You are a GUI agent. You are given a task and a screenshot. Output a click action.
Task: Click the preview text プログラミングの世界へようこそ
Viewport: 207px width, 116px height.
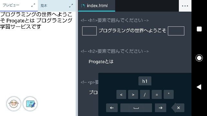(36, 17)
